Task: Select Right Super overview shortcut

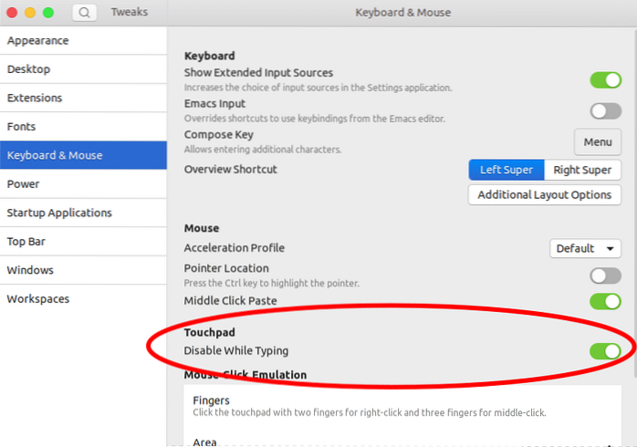Action: 582,170
